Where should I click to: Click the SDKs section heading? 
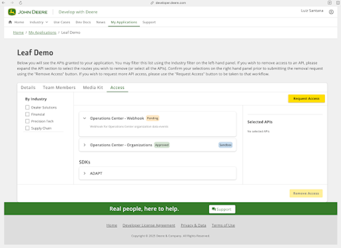(85, 162)
